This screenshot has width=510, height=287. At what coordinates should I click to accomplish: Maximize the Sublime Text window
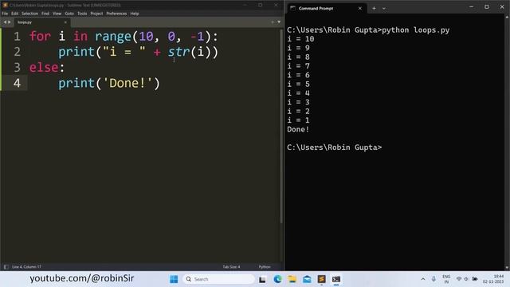261,6
